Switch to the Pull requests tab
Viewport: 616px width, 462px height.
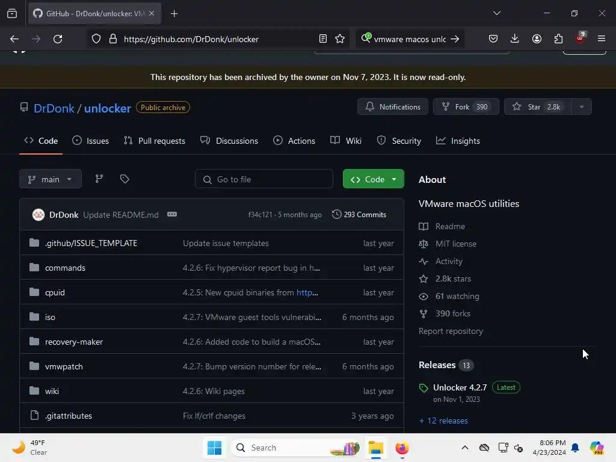[x=155, y=141]
